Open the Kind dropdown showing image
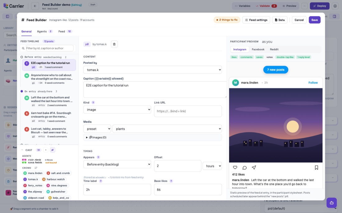Image resolution: width=342 pixels, height=213 pixels. point(117,110)
